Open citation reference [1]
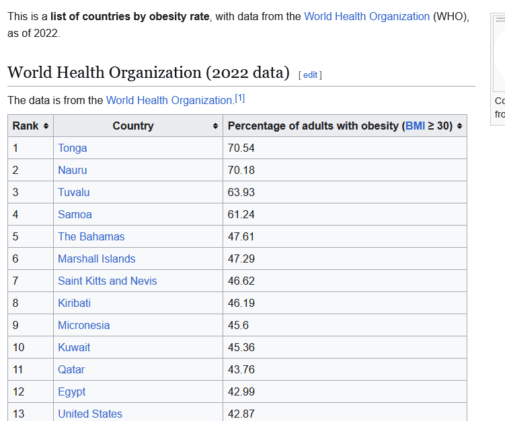This screenshot has width=505, height=421. [x=239, y=98]
